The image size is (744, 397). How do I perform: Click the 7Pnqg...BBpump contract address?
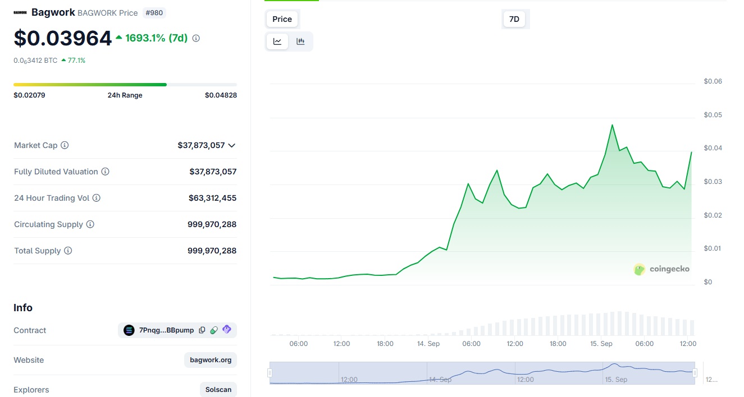(x=166, y=330)
